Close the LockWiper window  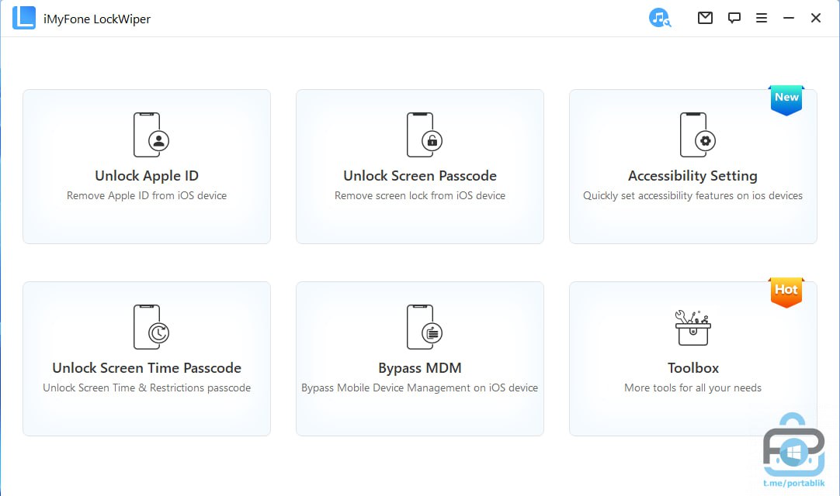(816, 18)
